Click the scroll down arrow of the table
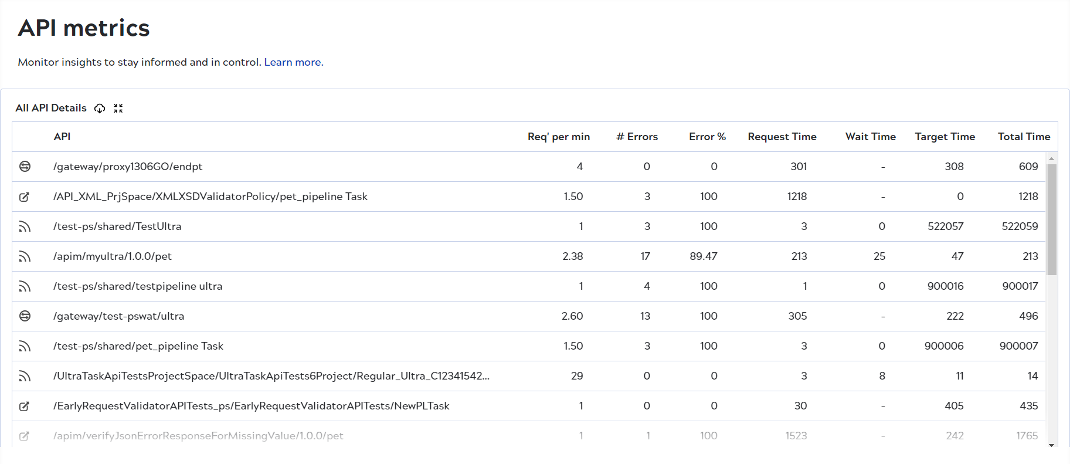1070x464 pixels. [1051, 445]
